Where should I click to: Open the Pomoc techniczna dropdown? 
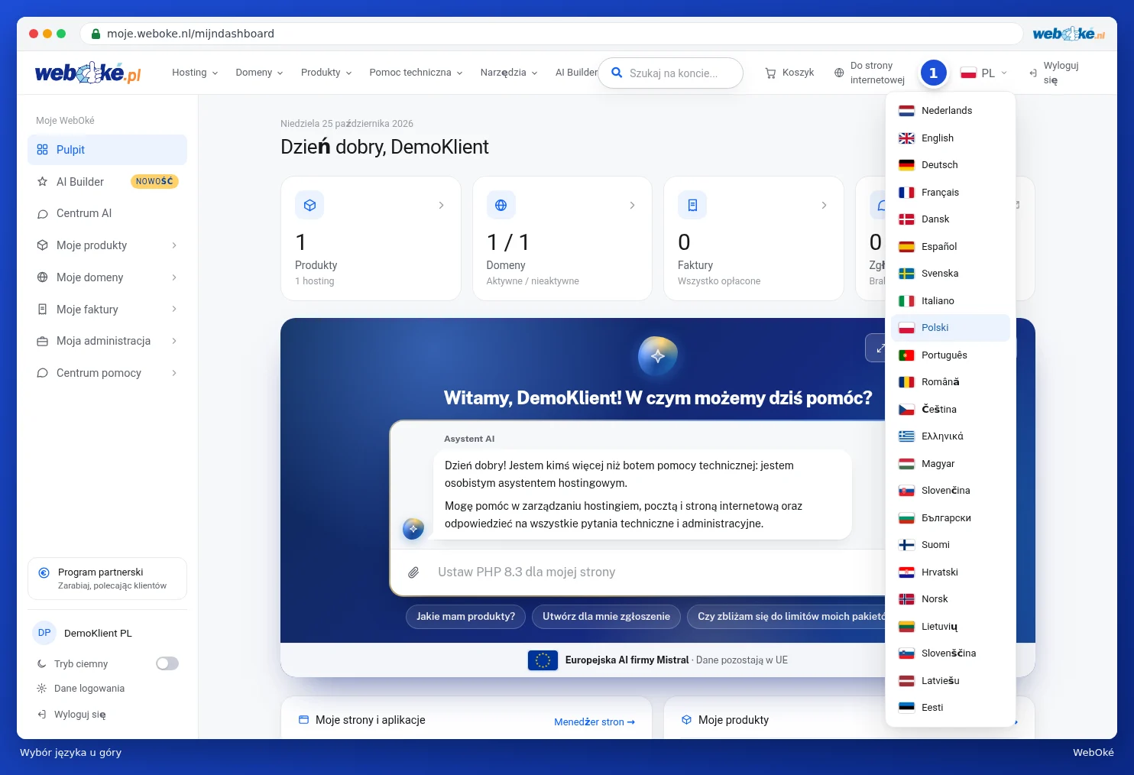coord(416,73)
